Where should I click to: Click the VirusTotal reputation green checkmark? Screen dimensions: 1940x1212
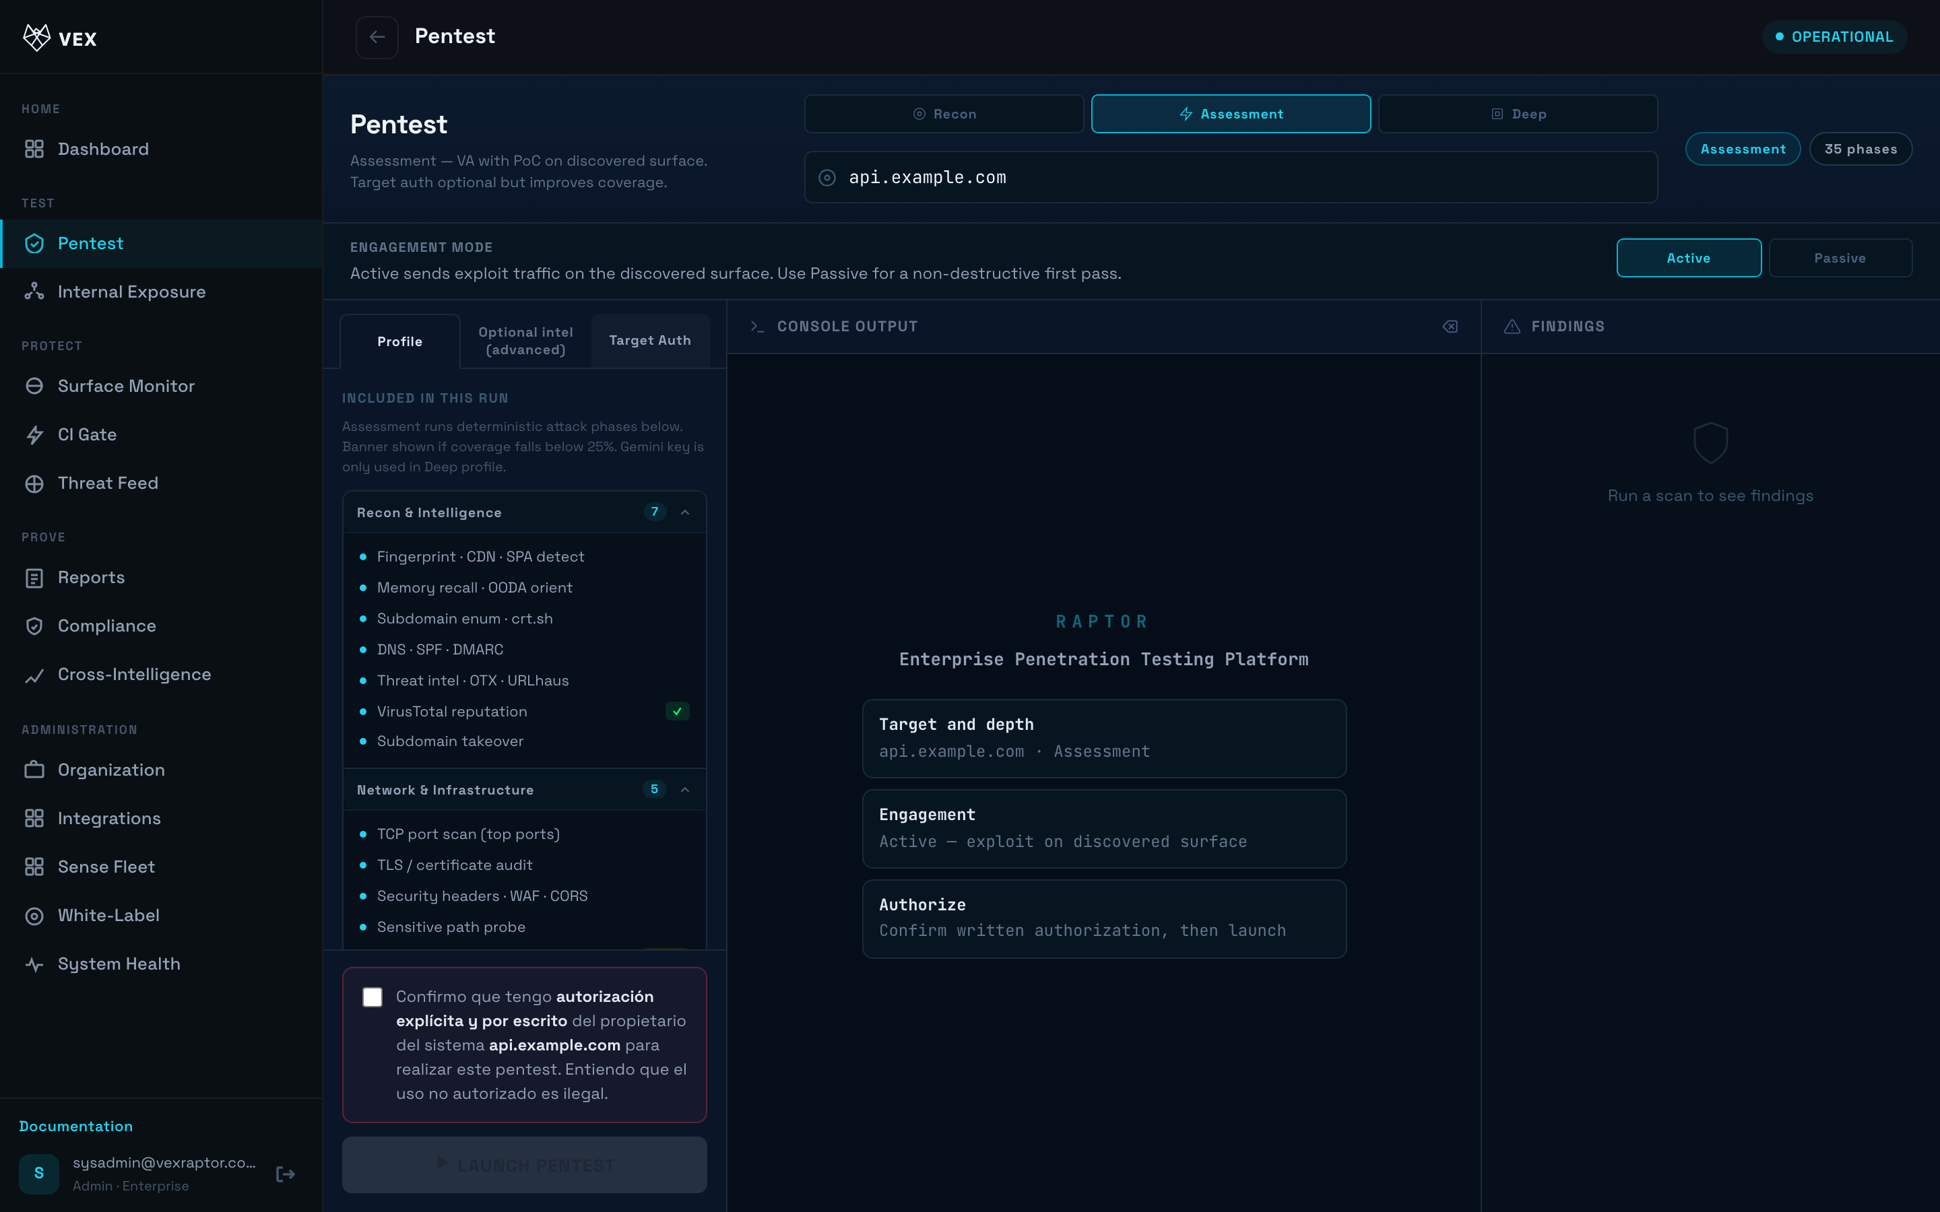(678, 711)
